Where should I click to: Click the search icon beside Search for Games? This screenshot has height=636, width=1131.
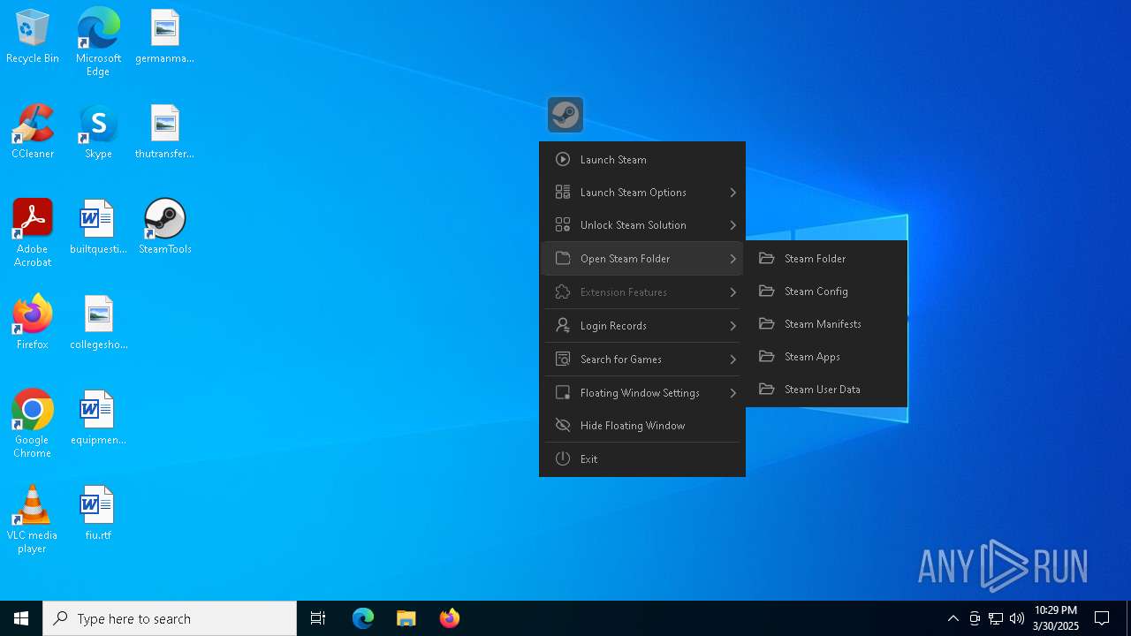562,360
